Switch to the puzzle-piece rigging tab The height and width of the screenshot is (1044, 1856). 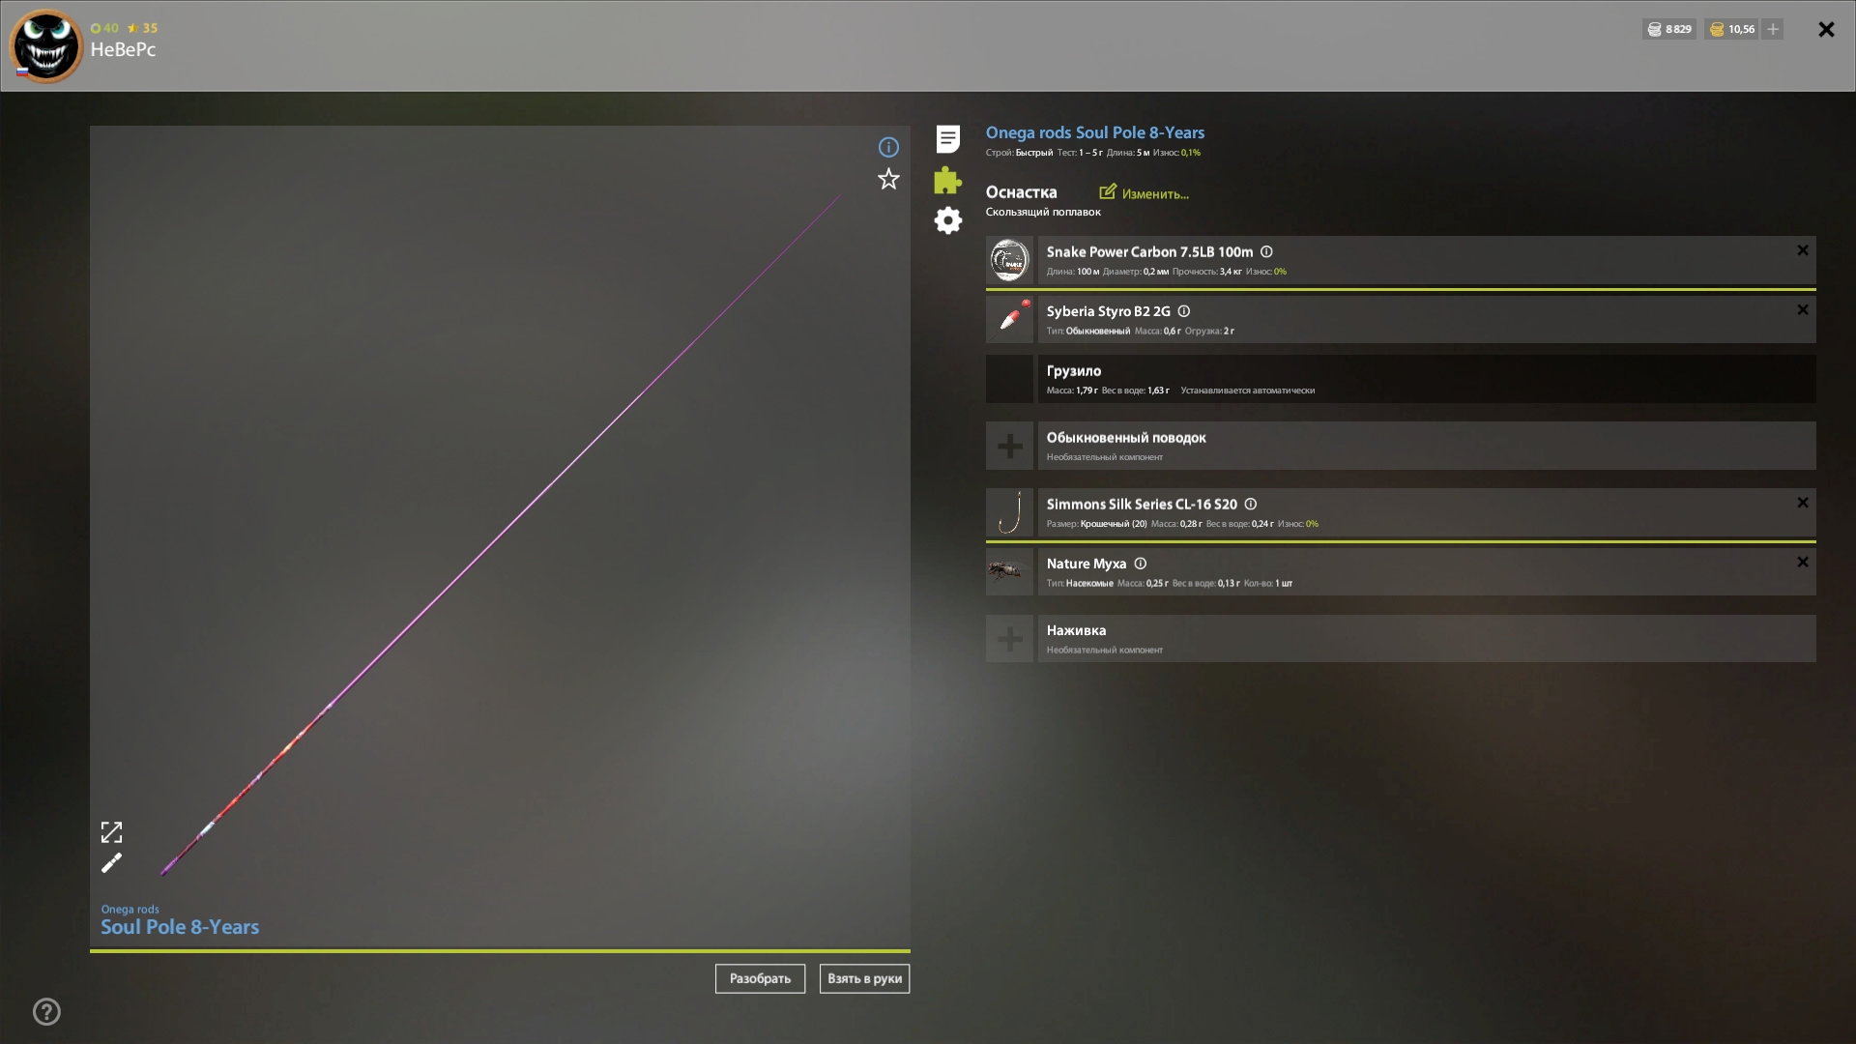(x=948, y=181)
